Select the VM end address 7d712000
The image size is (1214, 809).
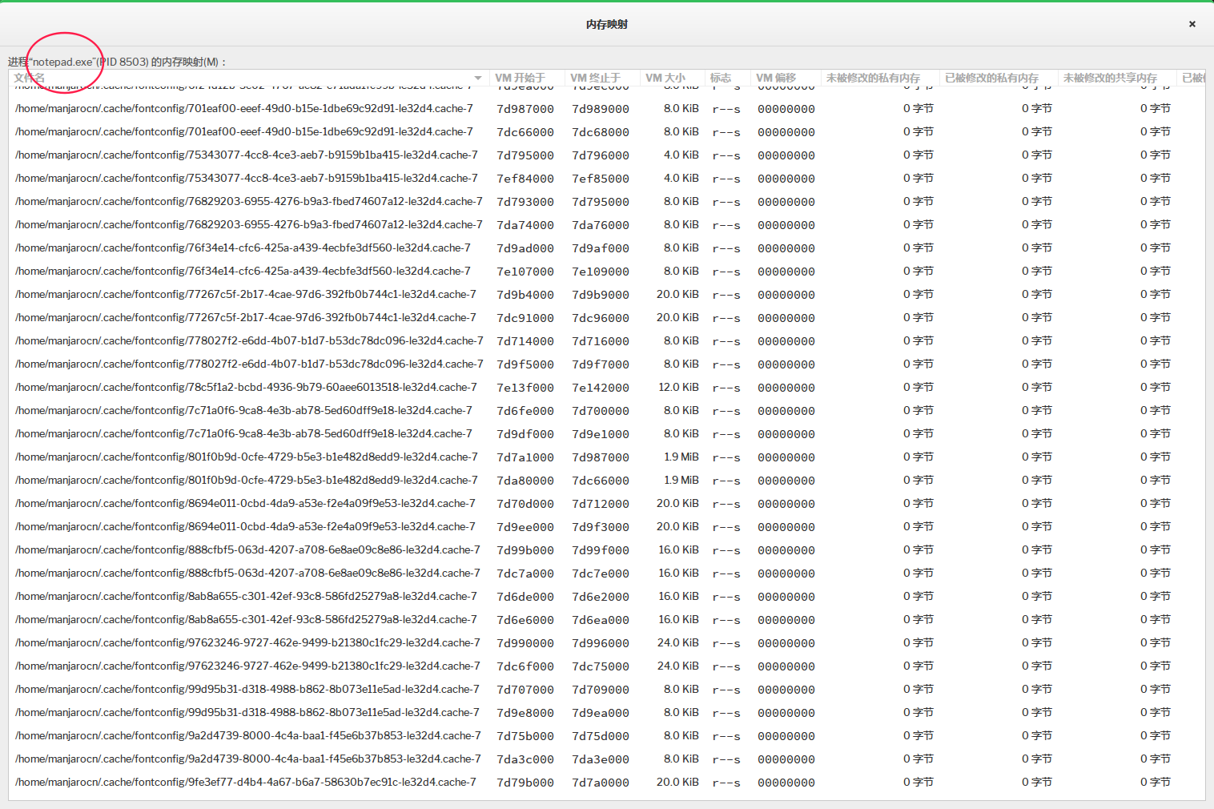point(601,504)
